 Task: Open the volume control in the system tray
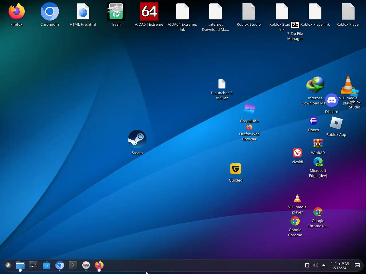[315, 265]
